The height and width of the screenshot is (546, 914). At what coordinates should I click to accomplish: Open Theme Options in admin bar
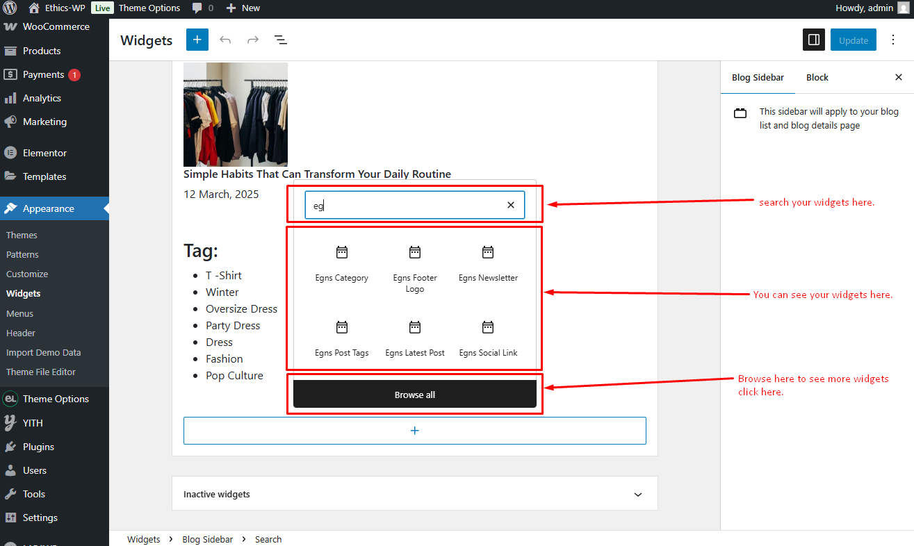point(149,8)
